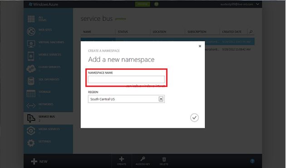Screen dimensions: 286x168
Task: Select the SQL Databases menu item label
Action: tap(49, 79)
